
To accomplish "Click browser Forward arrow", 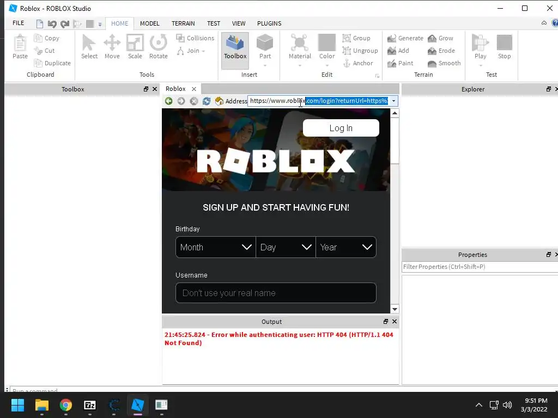I will click(x=181, y=101).
